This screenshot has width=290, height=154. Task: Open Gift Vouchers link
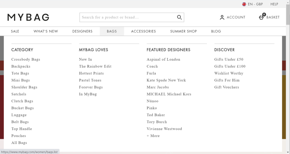[x=227, y=87]
